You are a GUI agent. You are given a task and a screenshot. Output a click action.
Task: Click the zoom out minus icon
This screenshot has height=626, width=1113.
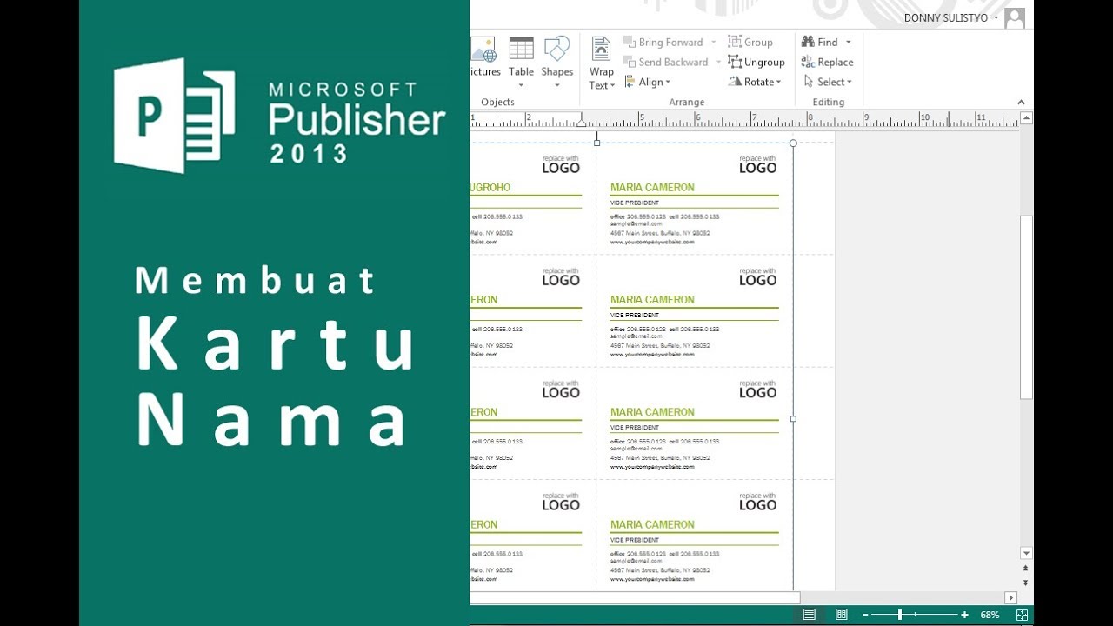[865, 615]
